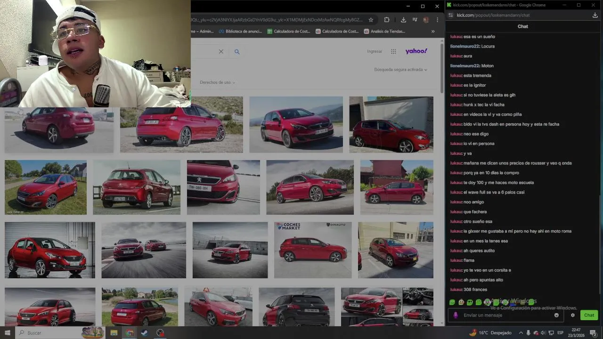Viewport: 603px width, 339px height.
Task: Click the green Chat send button
Action: click(589, 315)
